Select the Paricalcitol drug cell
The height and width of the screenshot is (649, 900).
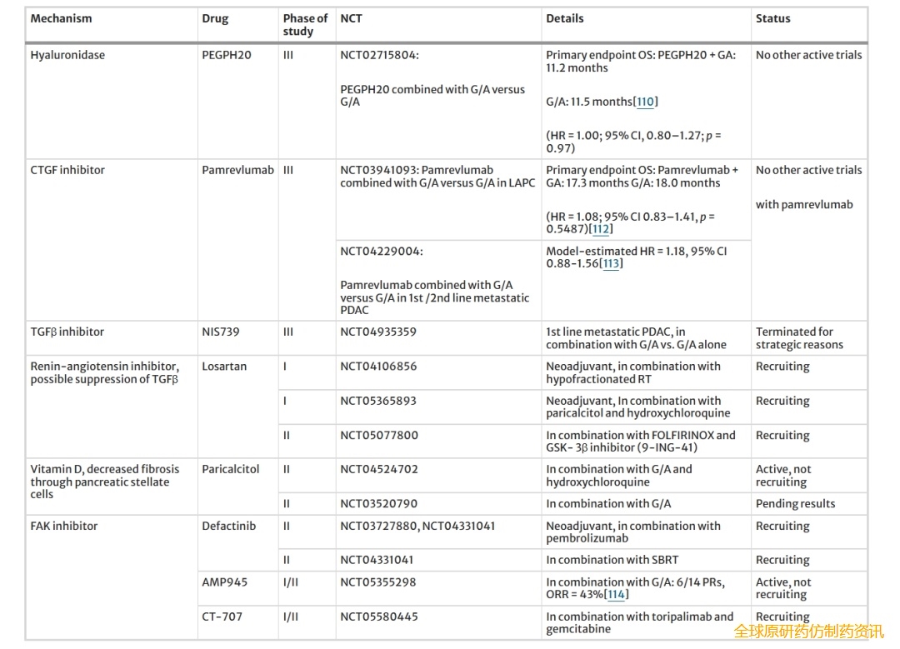point(230,469)
